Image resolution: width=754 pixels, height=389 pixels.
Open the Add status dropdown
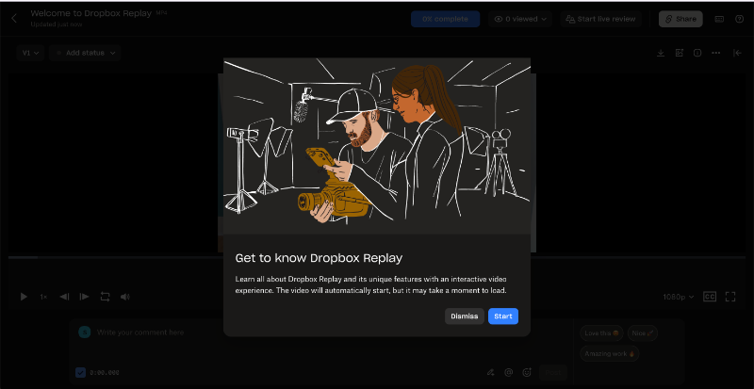[x=85, y=53]
